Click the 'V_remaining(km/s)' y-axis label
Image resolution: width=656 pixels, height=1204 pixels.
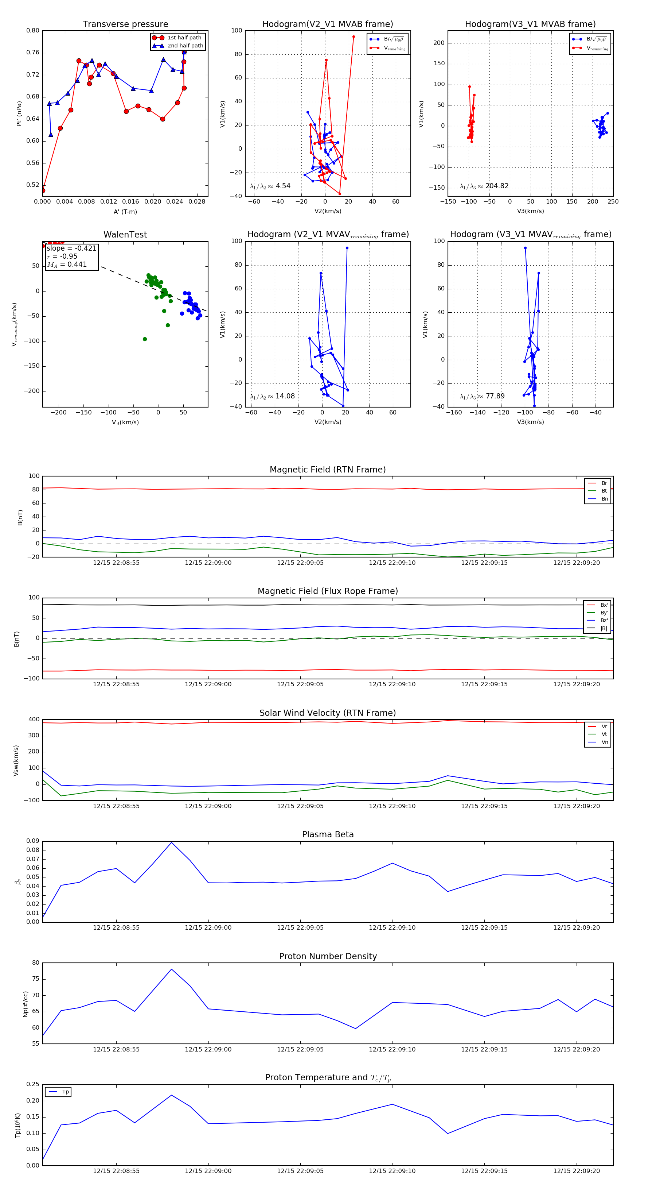point(15,324)
